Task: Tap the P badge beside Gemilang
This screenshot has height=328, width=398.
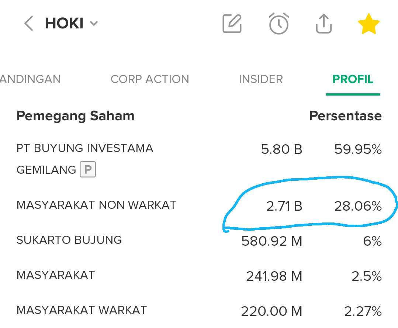Action: [88, 170]
